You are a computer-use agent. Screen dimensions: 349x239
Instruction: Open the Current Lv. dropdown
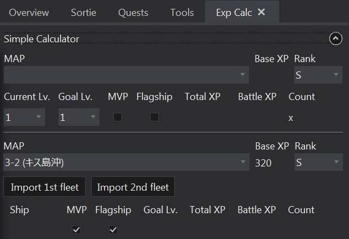25,117
